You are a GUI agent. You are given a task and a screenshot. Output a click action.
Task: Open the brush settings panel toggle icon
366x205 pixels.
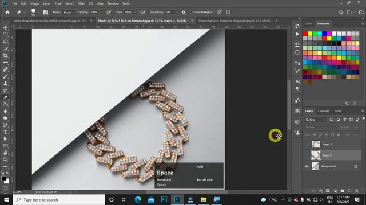pyautogui.click(x=46, y=13)
